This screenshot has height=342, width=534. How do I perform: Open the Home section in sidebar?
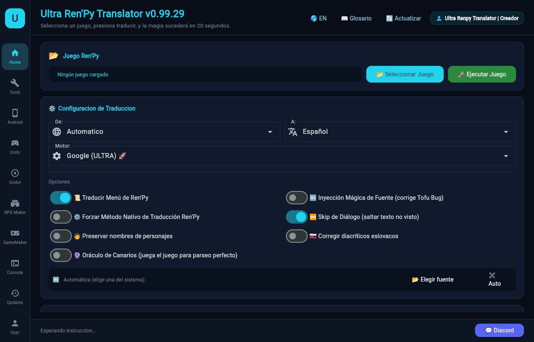click(x=15, y=57)
